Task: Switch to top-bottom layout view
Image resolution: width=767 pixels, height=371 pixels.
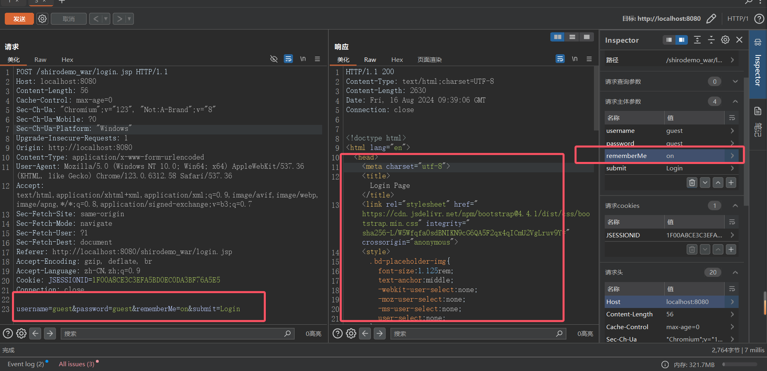Action: pyautogui.click(x=572, y=37)
